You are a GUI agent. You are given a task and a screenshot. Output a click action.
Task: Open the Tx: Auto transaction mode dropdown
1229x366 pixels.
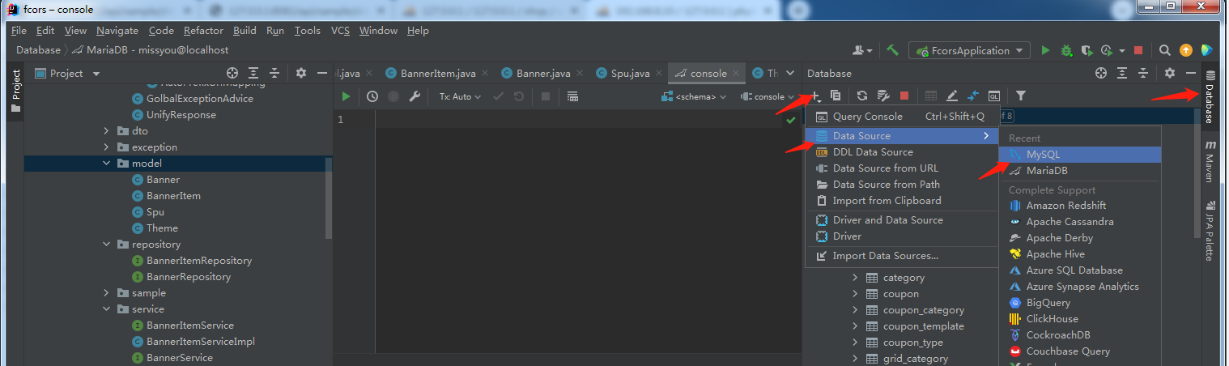(x=460, y=96)
